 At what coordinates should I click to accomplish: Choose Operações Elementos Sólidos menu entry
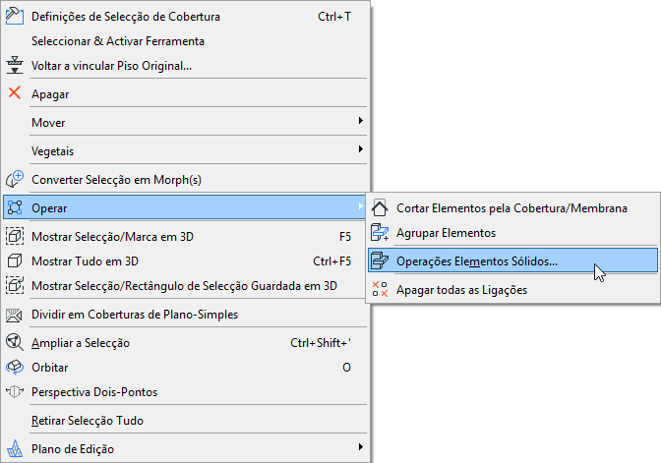(x=476, y=261)
